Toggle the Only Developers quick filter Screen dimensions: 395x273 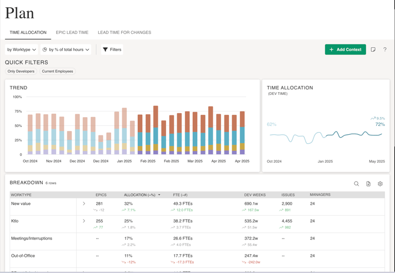(21, 72)
